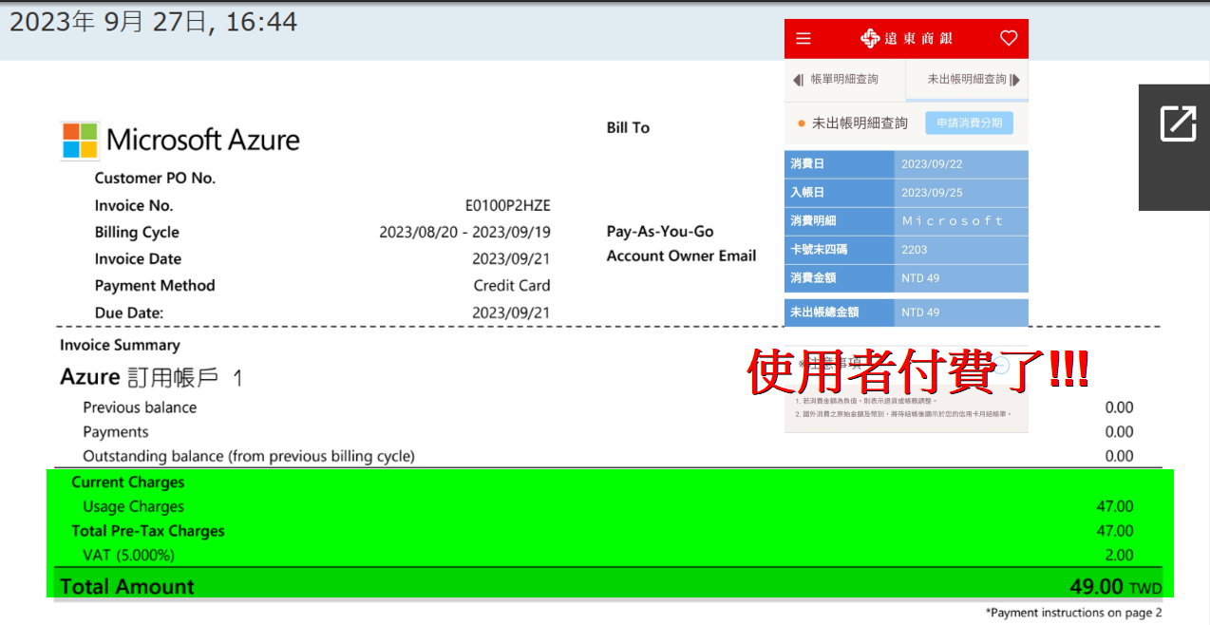Image resolution: width=1210 pixels, height=625 pixels.
Task: Select the 'Credit Card' payment value
Action: click(512, 285)
